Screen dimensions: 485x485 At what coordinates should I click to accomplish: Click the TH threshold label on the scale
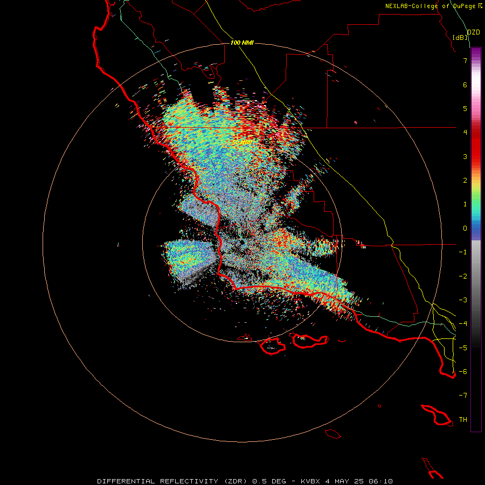[x=463, y=420]
